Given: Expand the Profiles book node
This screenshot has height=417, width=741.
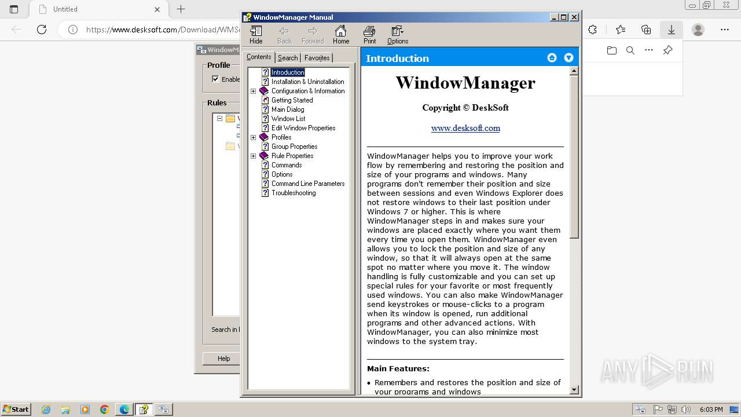Looking at the screenshot, I should point(253,137).
